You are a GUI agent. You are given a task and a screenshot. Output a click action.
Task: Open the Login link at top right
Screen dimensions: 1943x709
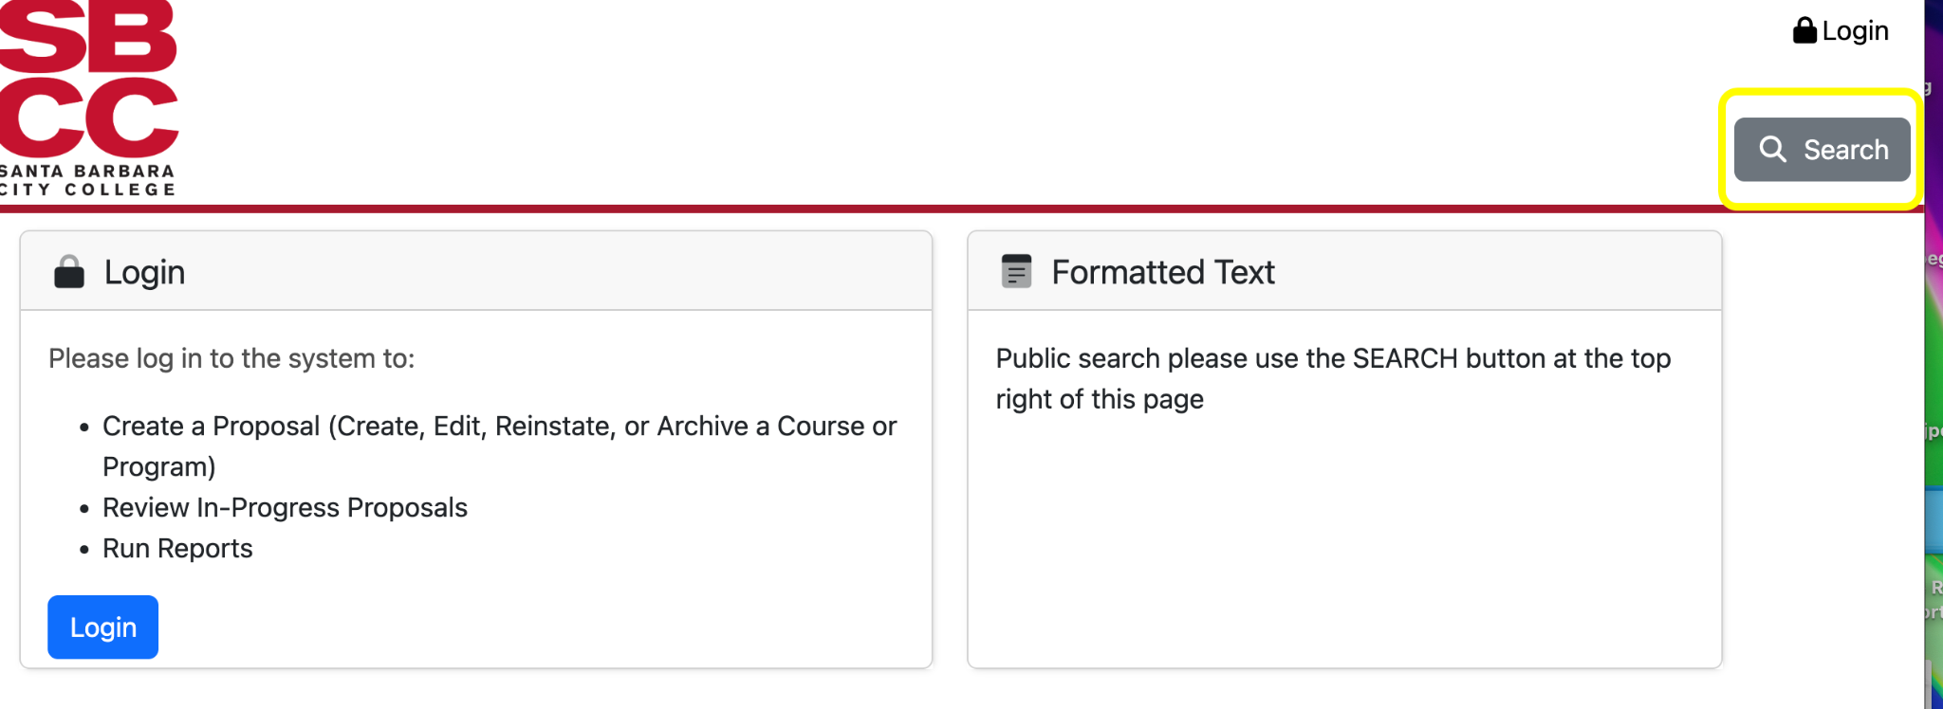(1841, 30)
